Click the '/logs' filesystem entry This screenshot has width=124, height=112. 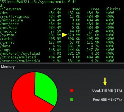tap(5, 50)
